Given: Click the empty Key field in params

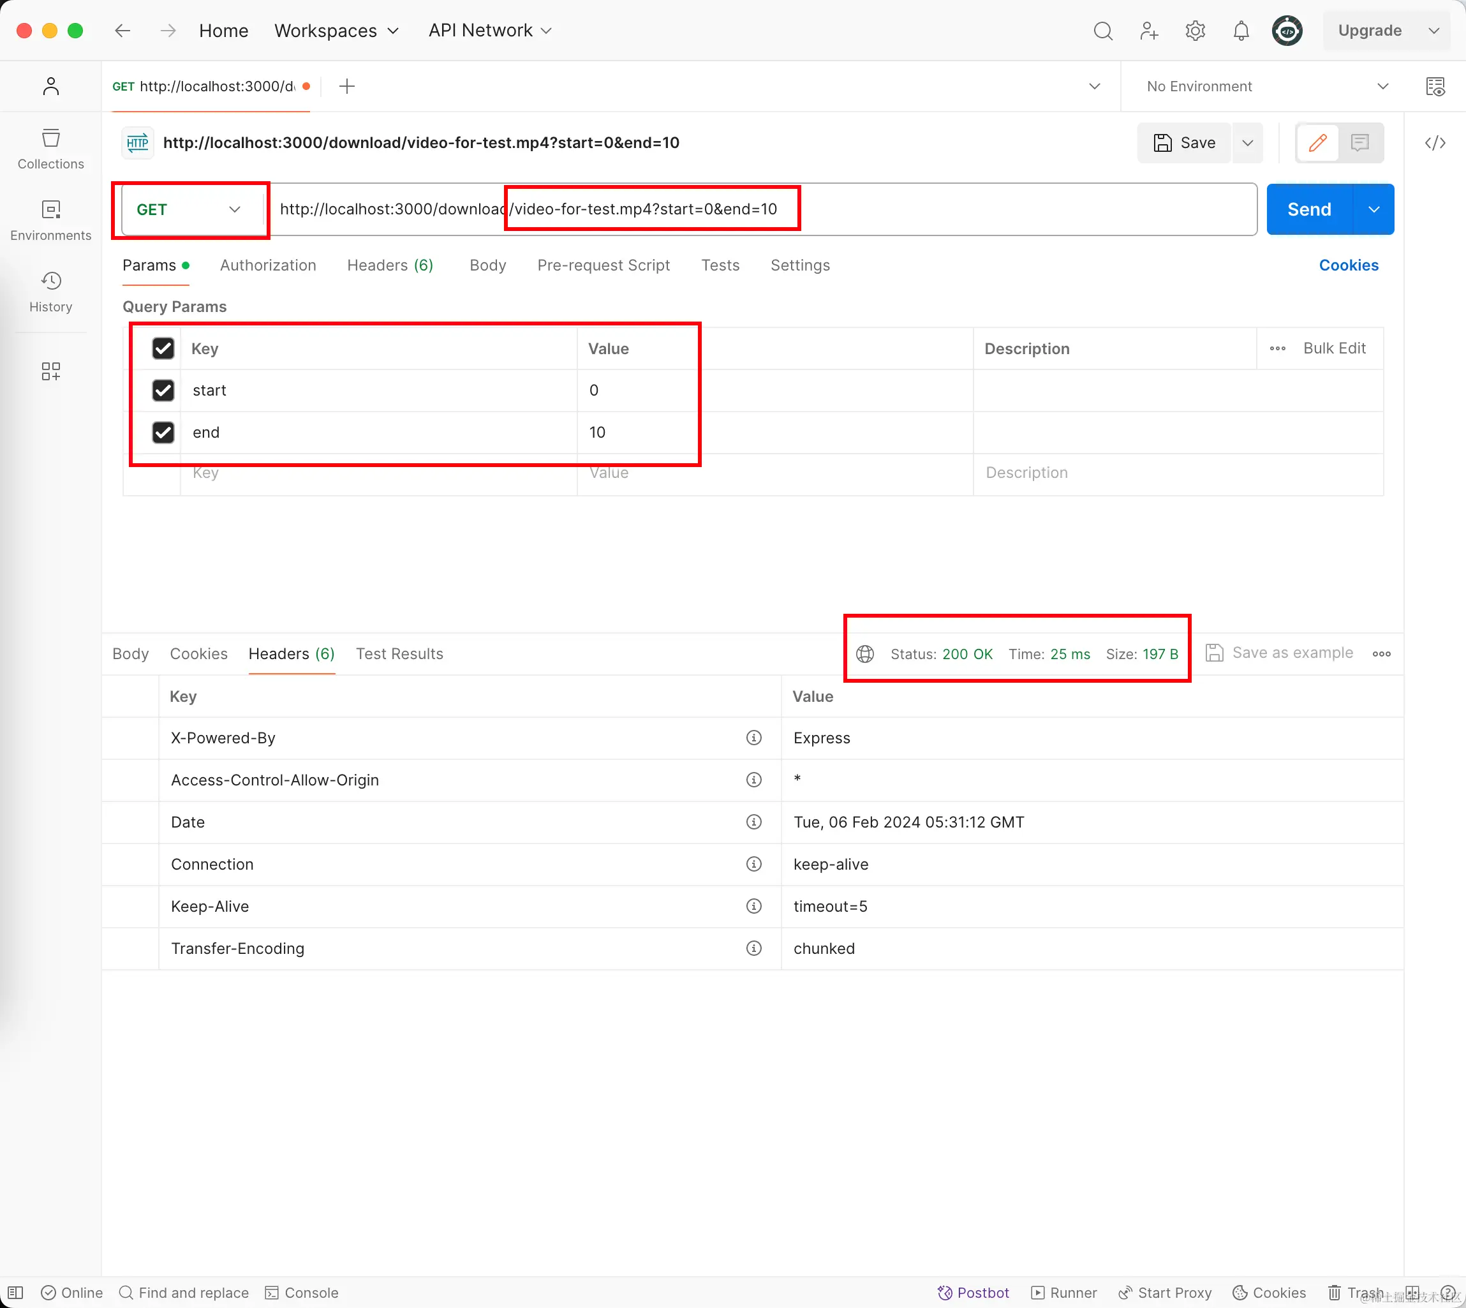Looking at the screenshot, I should (379, 473).
